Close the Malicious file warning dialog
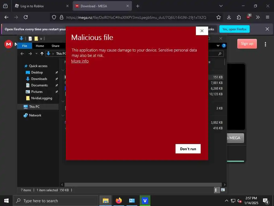 (202, 31)
